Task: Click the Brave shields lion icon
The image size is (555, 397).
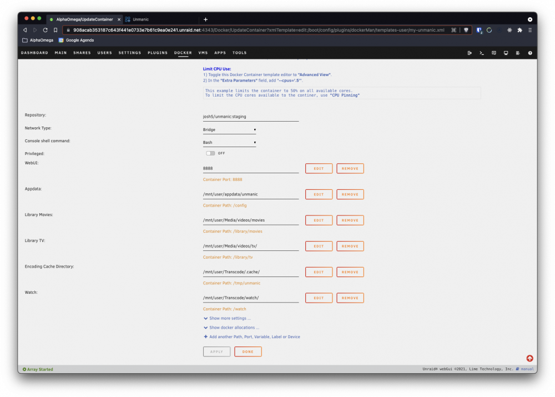Action: [466, 30]
